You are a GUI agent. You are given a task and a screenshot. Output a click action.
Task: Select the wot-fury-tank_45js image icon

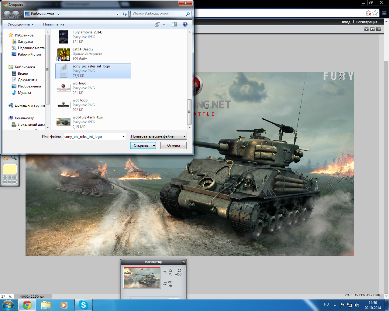click(64, 122)
